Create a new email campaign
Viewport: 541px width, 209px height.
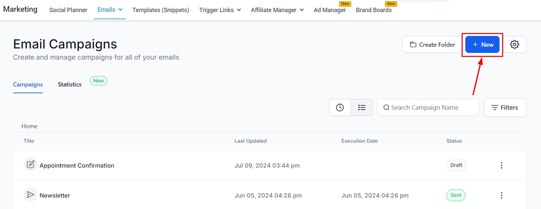482,44
